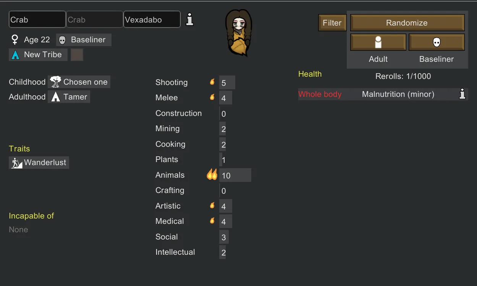This screenshot has height=286, width=477.
Task: Click the favorite color swatch next to New Tribe
Action: click(x=77, y=55)
